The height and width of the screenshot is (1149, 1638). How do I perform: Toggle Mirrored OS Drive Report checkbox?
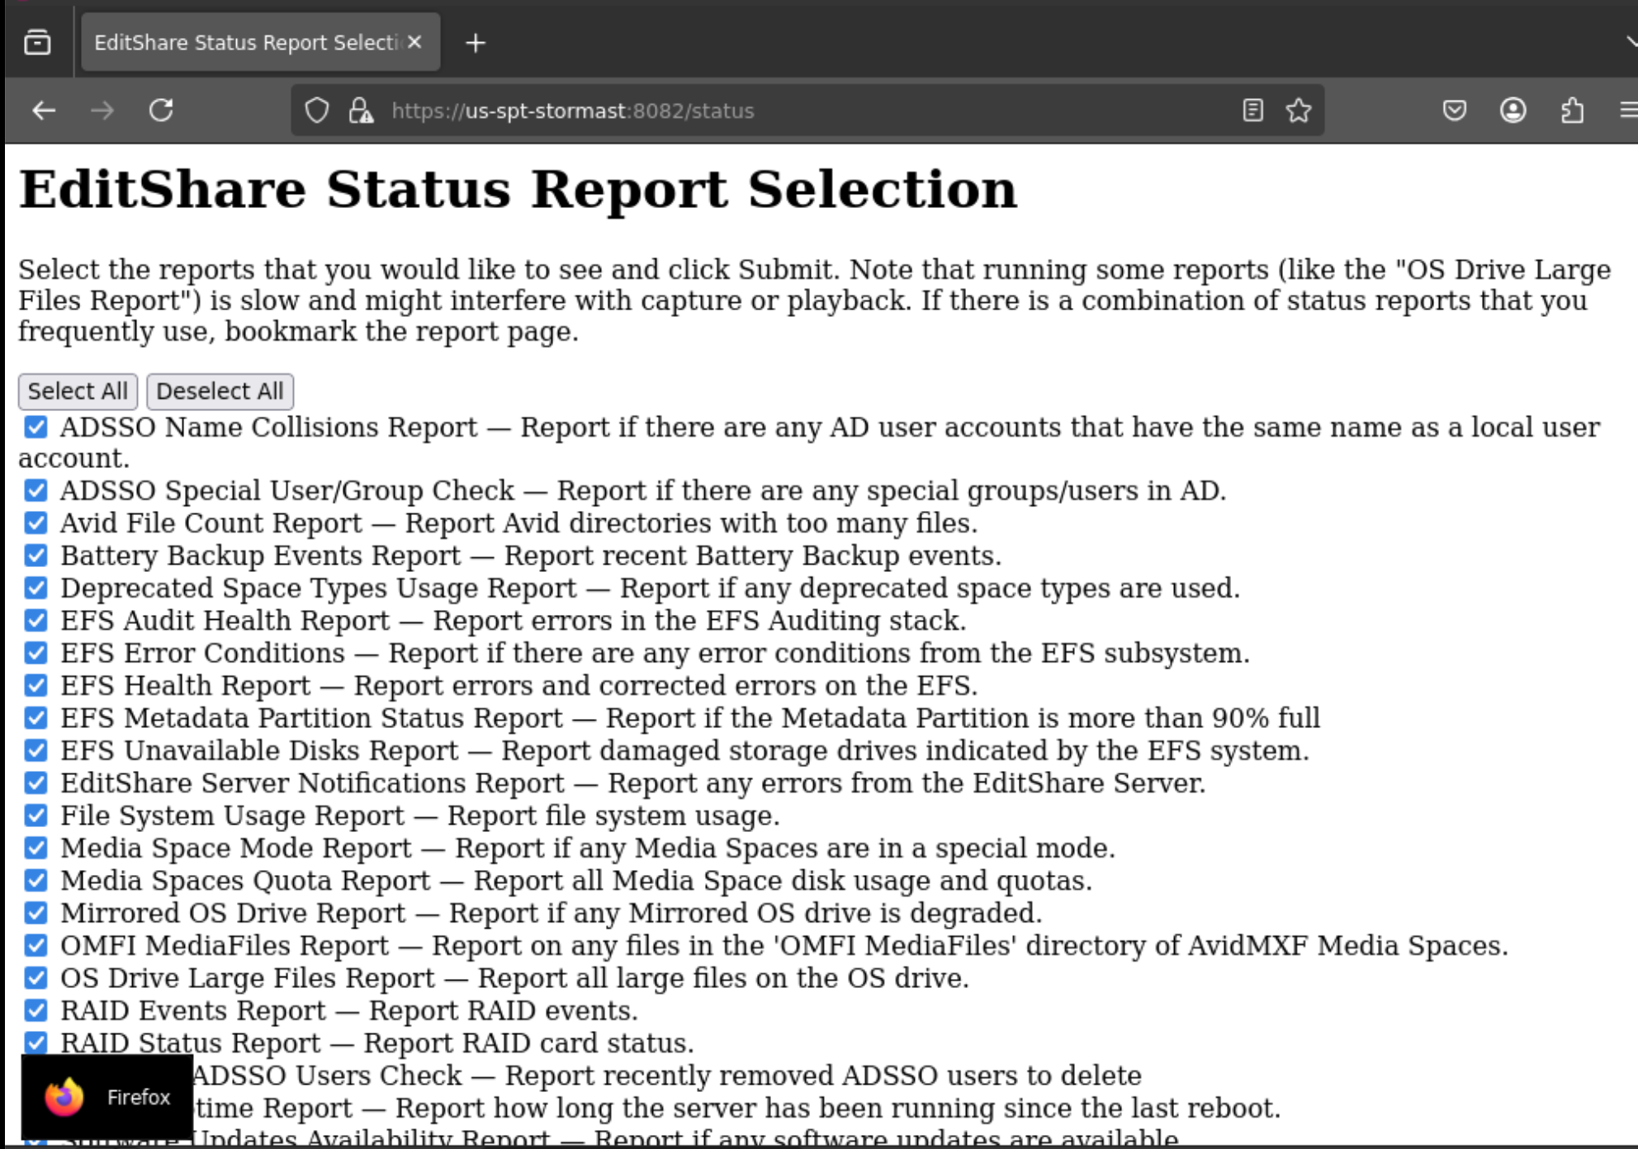(36, 913)
